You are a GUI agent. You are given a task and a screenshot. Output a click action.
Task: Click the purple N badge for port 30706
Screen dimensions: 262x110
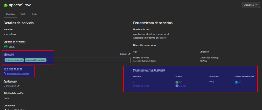tap(177, 86)
